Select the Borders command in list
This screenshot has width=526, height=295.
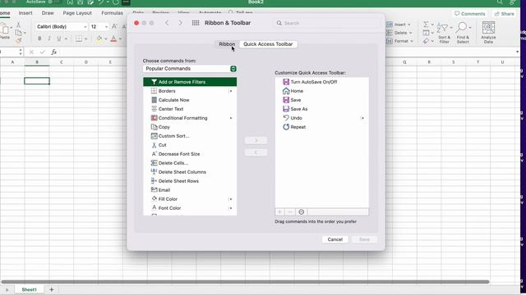pyautogui.click(x=190, y=91)
